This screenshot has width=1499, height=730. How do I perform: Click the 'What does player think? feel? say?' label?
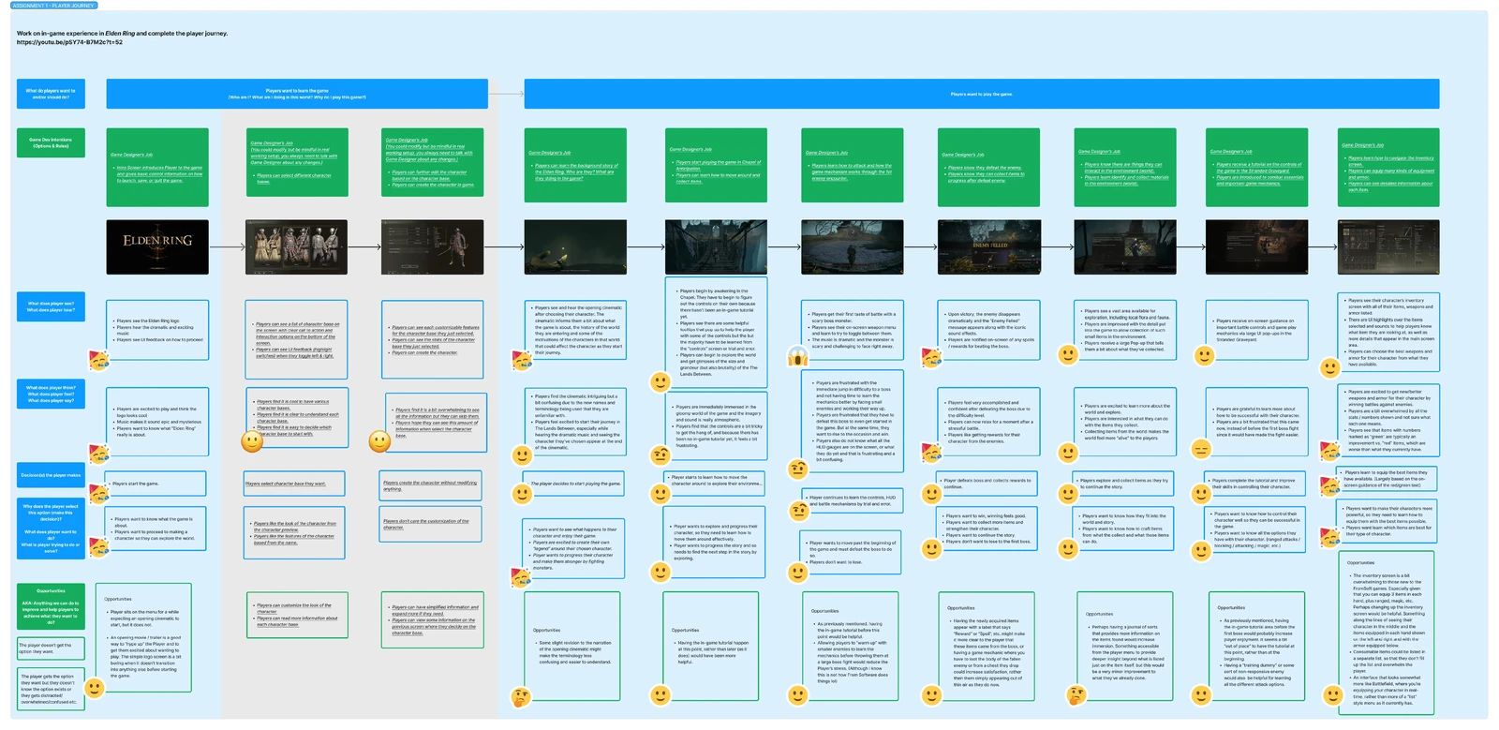tap(51, 394)
